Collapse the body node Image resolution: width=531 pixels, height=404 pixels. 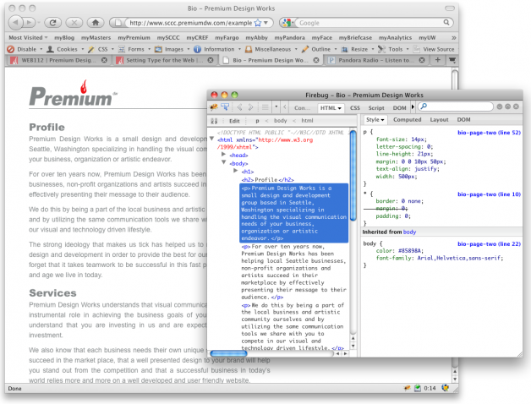223,162
